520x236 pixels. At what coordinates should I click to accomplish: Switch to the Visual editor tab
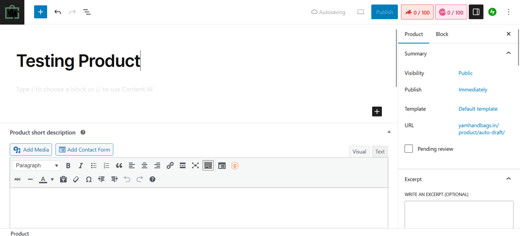coord(359,152)
